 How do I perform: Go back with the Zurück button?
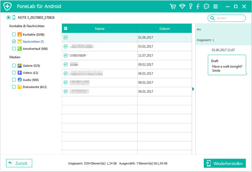tap(19, 163)
